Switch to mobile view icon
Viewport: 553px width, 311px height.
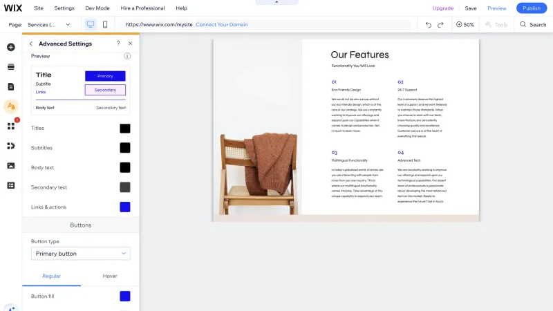pyautogui.click(x=105, y=24)
